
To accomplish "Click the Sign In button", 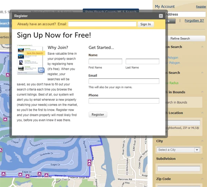I will pos(146,24).
